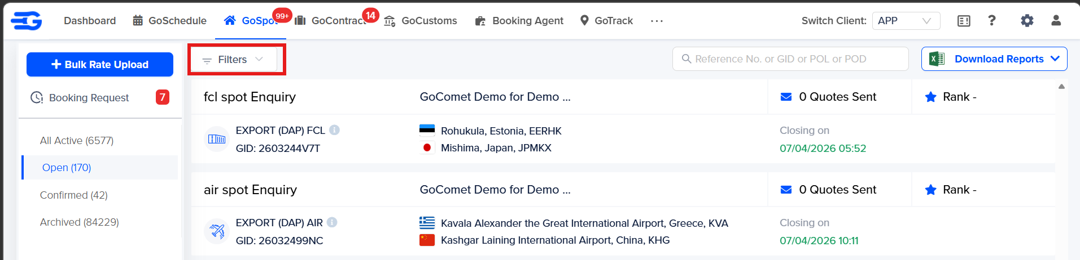Expand the Filters dropdown
The height and width of the screenshot is (260, 1080).
(234, 60)
